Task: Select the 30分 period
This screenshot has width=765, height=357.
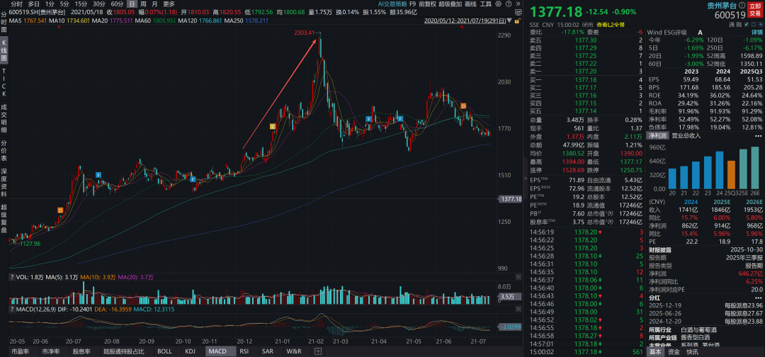Action: click(99, 4)
